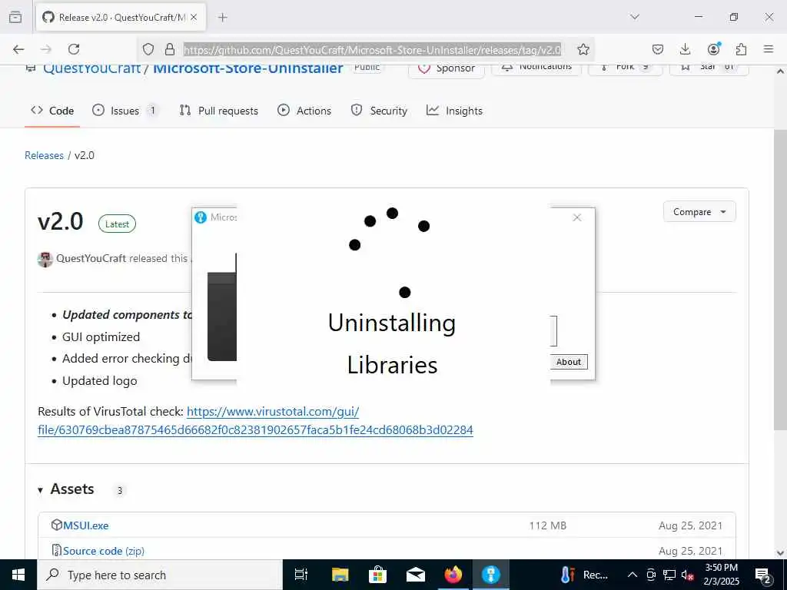
Task: Open network icon in system tray
Action: 669,575
